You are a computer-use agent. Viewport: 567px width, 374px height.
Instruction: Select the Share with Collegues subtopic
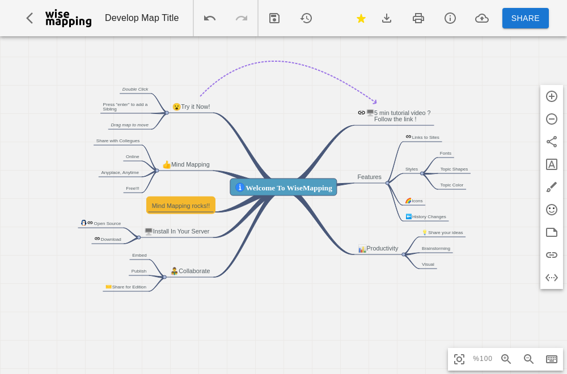point(118,141)
